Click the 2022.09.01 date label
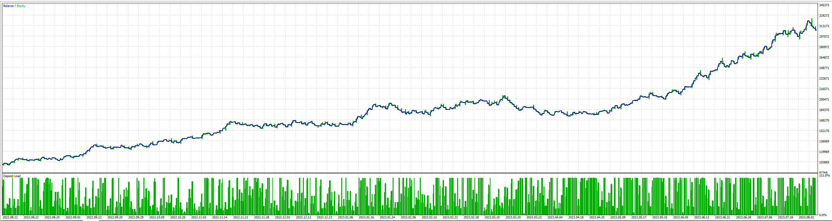The width and height of the screenshot is (832, 221). click(x=73, y=217)
